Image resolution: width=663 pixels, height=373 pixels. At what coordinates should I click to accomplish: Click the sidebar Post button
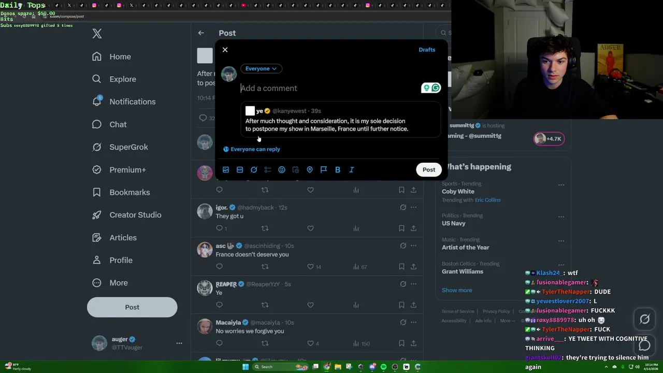132,307
